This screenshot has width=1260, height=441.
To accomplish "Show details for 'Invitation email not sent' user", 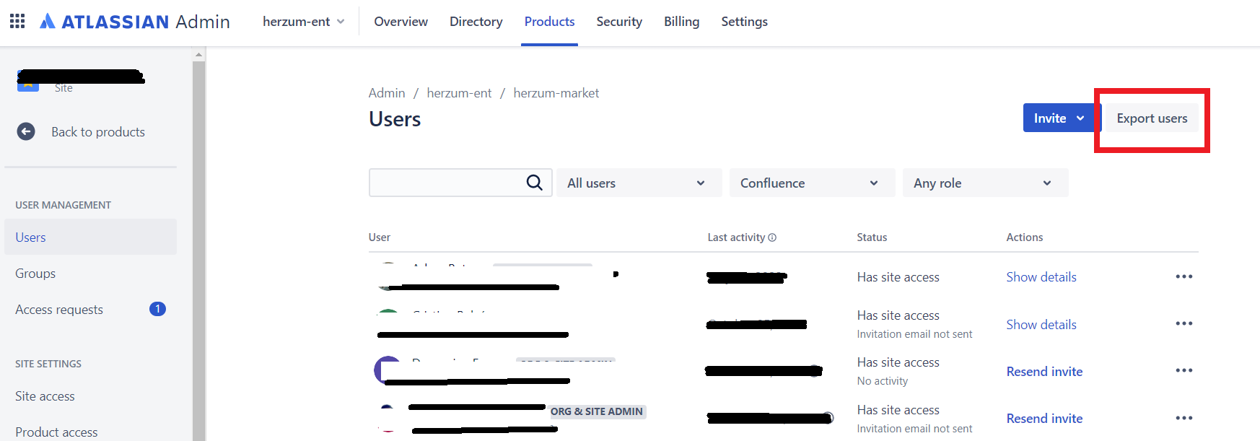I will pyautogui.click(x=1041, y=325).
